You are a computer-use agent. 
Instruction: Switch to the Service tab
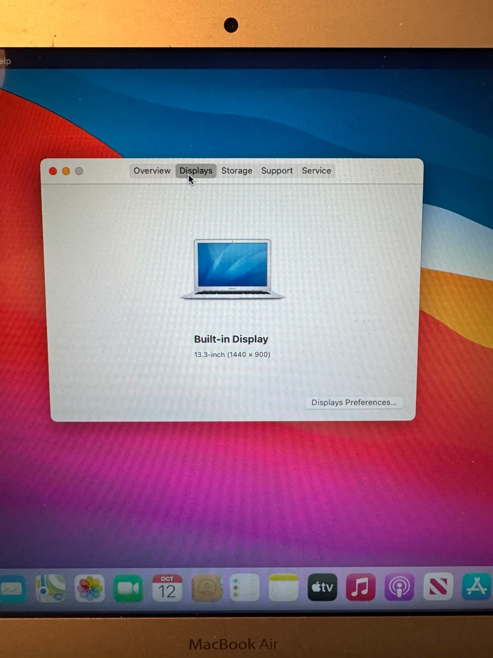[x=316, y=170]
